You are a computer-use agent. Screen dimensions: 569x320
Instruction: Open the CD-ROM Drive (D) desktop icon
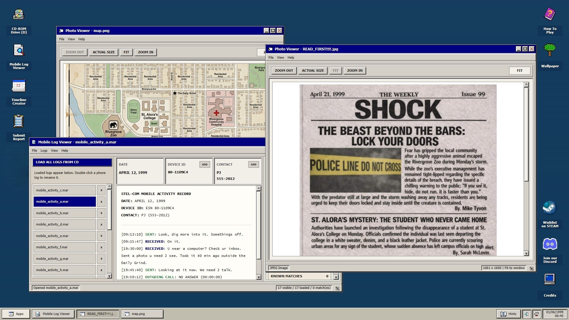pos(19,22)
